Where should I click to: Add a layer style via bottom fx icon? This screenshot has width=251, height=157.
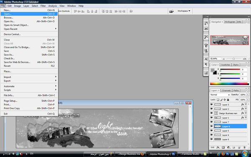click(218, 147)
